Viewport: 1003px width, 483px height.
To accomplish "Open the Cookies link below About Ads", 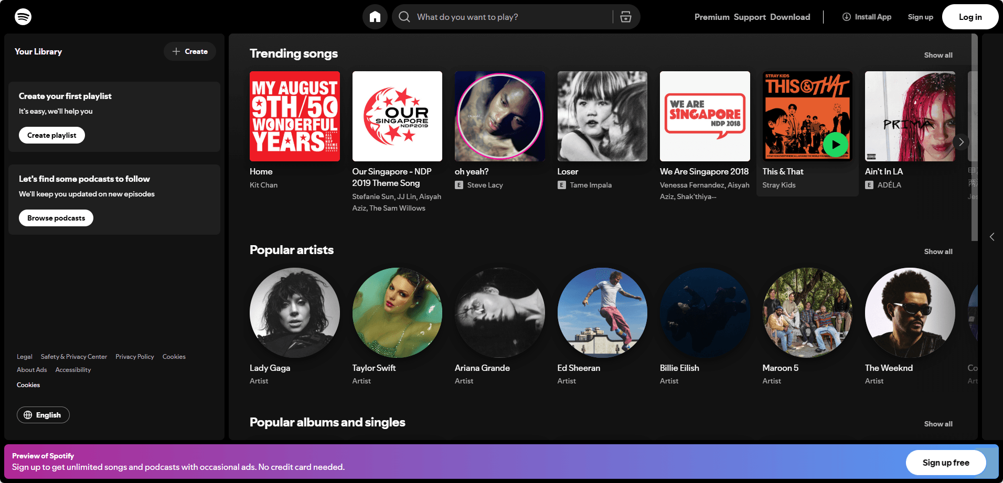I will tap(28, 385).
